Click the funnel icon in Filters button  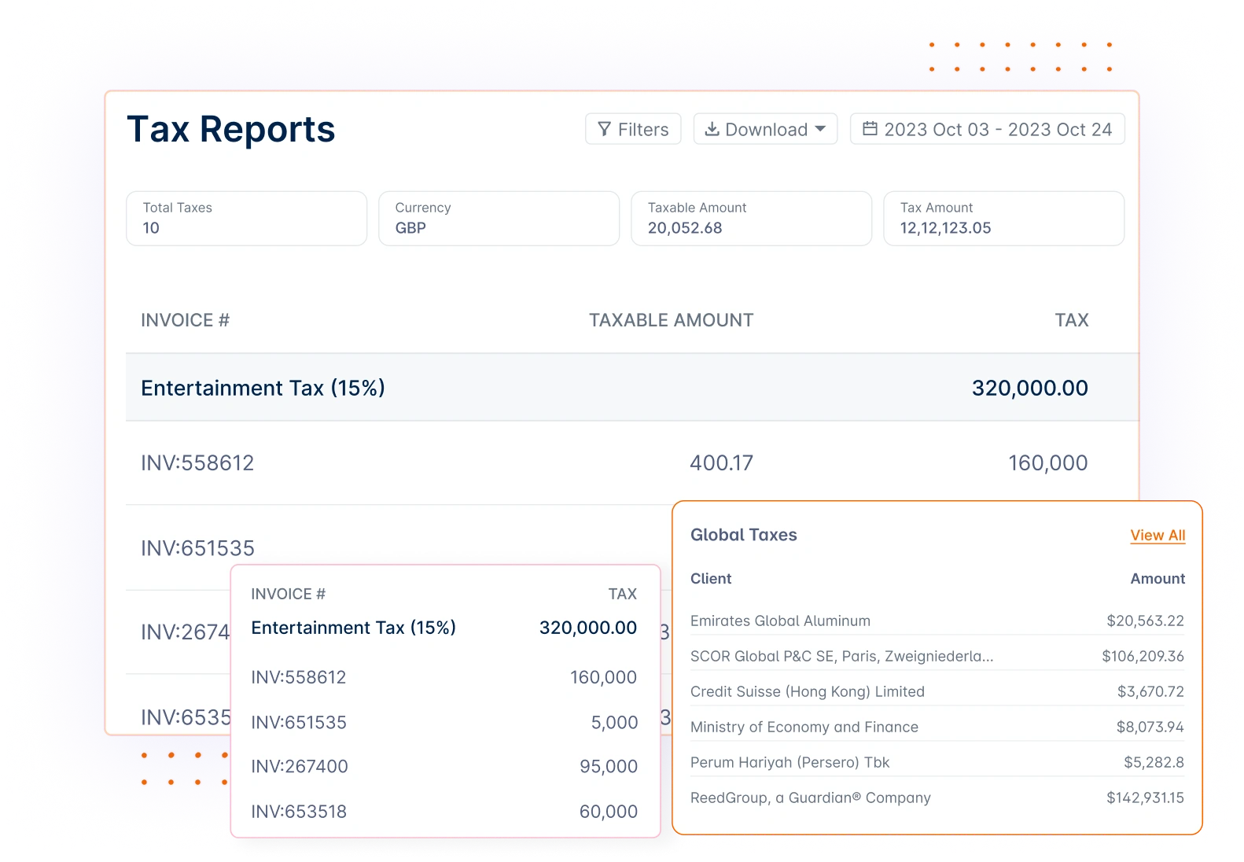pos(604,129)
